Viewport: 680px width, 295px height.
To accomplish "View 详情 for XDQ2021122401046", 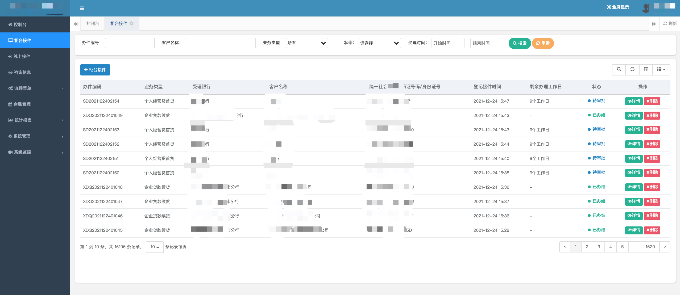I will pos(634,216).
